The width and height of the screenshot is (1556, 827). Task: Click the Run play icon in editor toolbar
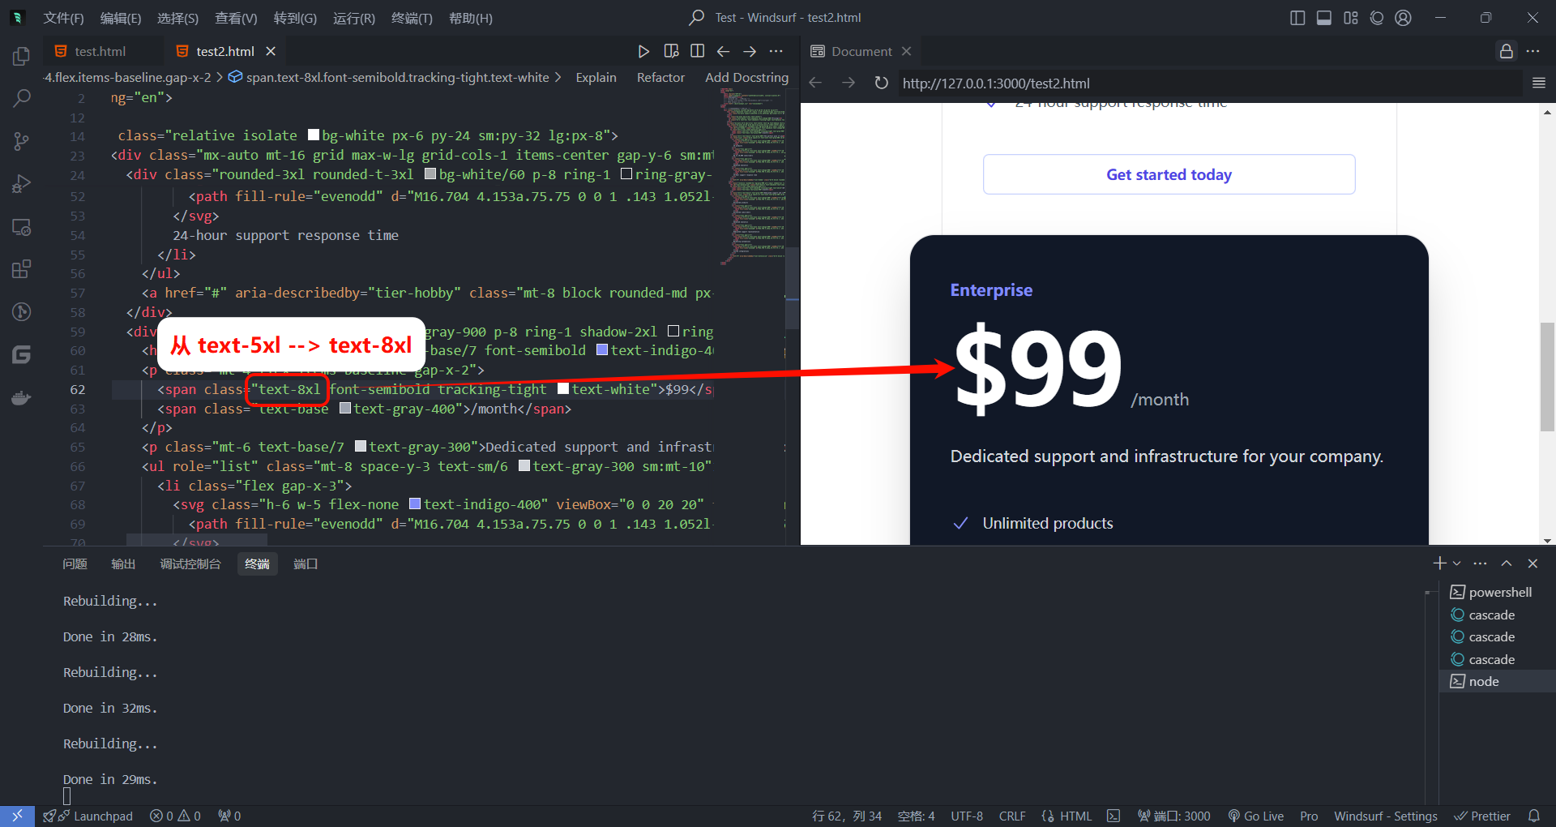[x=643, y=51]
